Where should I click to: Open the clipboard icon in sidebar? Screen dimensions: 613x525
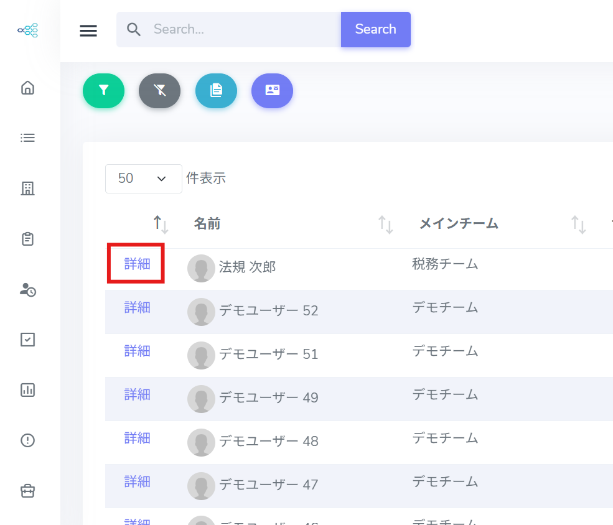[27, 239]
